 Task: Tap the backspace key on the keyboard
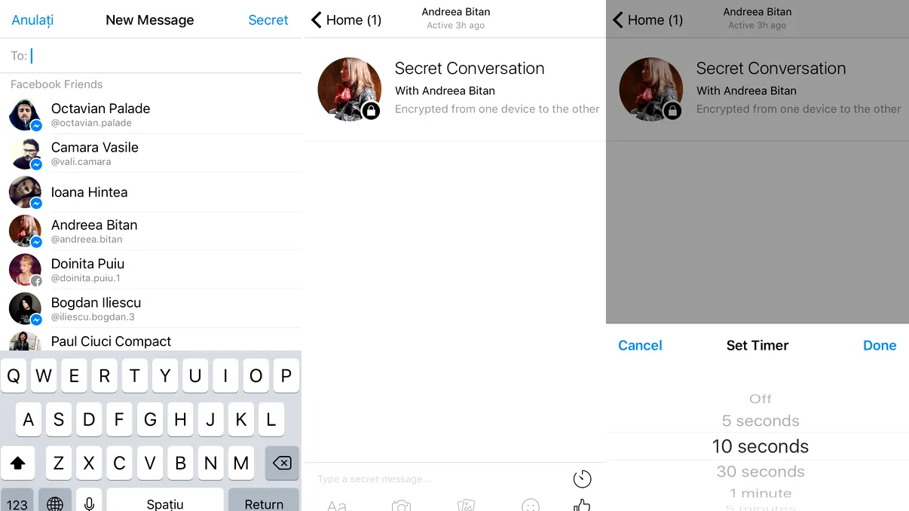282,464
